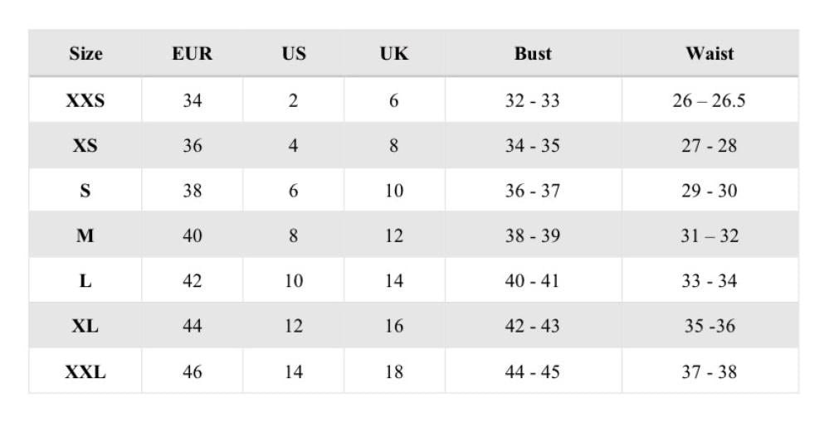Select the S size row label

85,191
